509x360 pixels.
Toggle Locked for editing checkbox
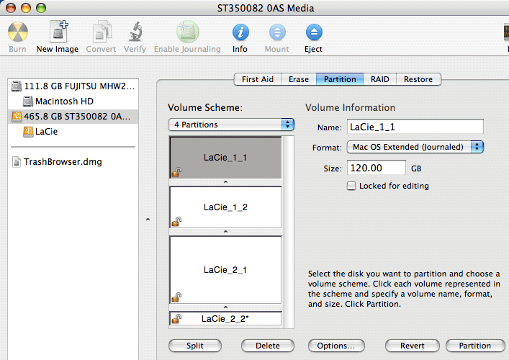[x=351, y=186]
